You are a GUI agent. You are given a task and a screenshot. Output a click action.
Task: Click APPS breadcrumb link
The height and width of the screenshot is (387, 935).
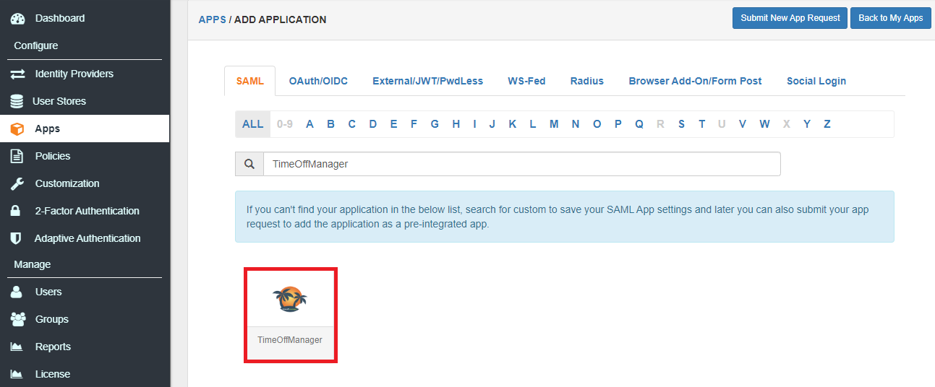(213, 19)
